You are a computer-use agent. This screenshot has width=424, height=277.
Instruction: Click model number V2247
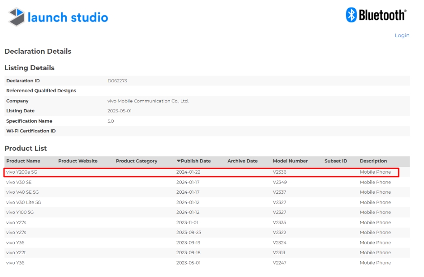279,263
